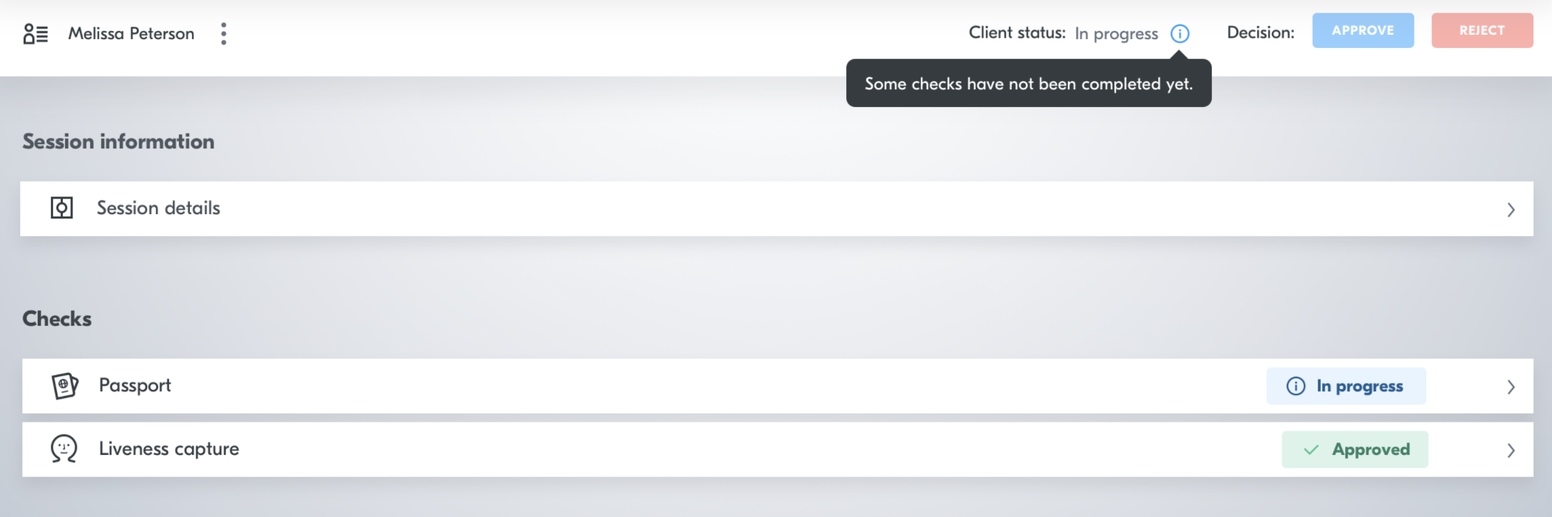1552x517 pixels.
Task: Click the In progress status badge
Action: pyautogui.click(x=1346, y=386)
